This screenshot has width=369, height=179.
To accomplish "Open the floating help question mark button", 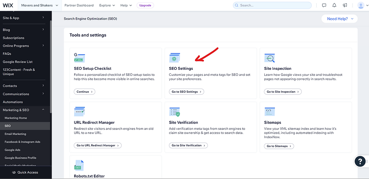I will click(x=360, y=161).
